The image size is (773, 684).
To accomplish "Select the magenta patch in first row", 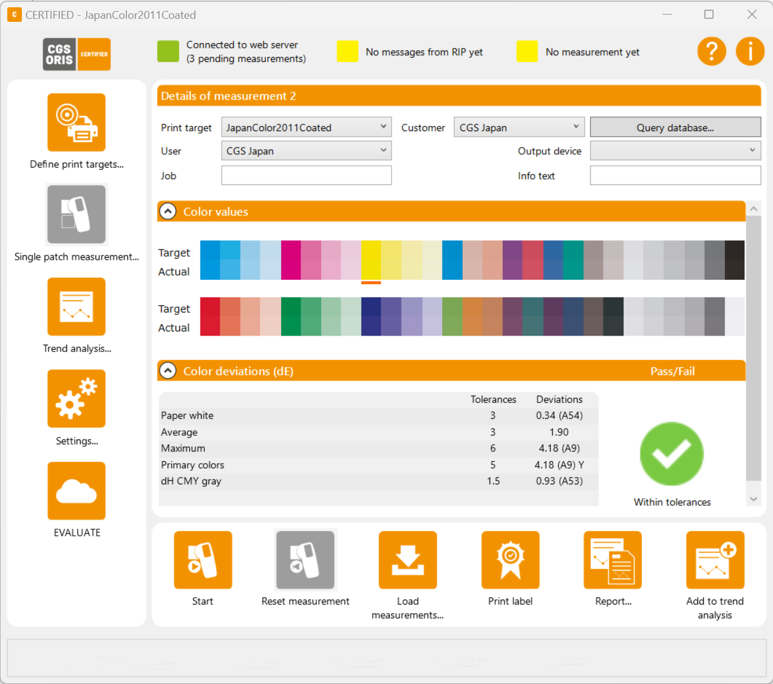I will coord(291,260).
